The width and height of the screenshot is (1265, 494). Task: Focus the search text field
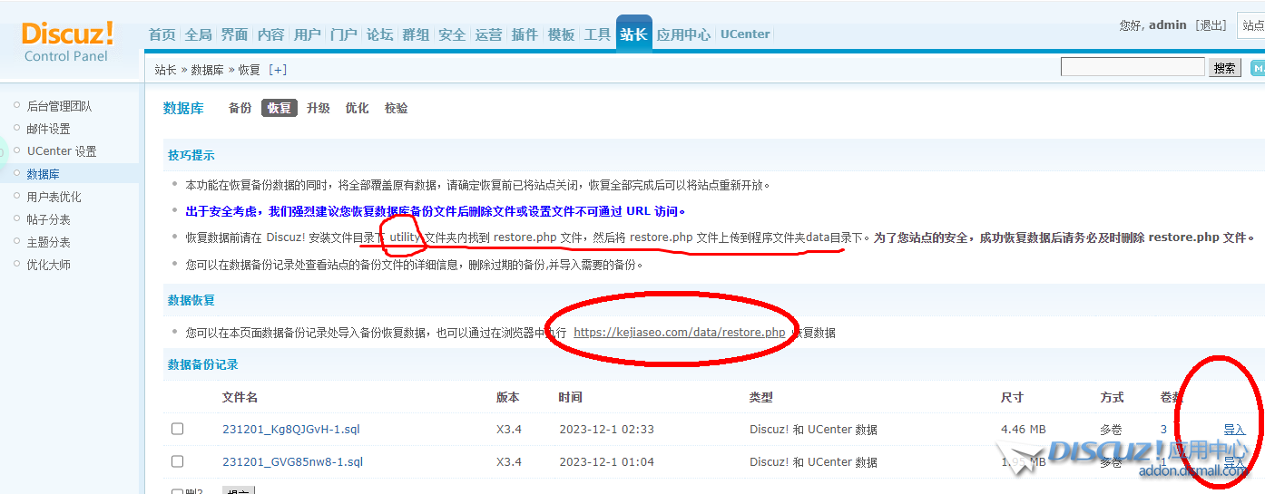(x=1132, y=67)
